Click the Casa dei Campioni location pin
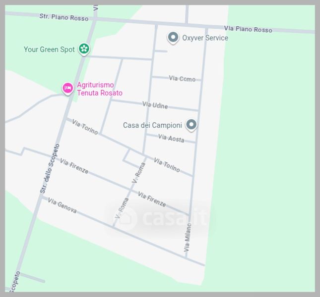Viewport: 320px width, 297px height. tap(191, 125)
